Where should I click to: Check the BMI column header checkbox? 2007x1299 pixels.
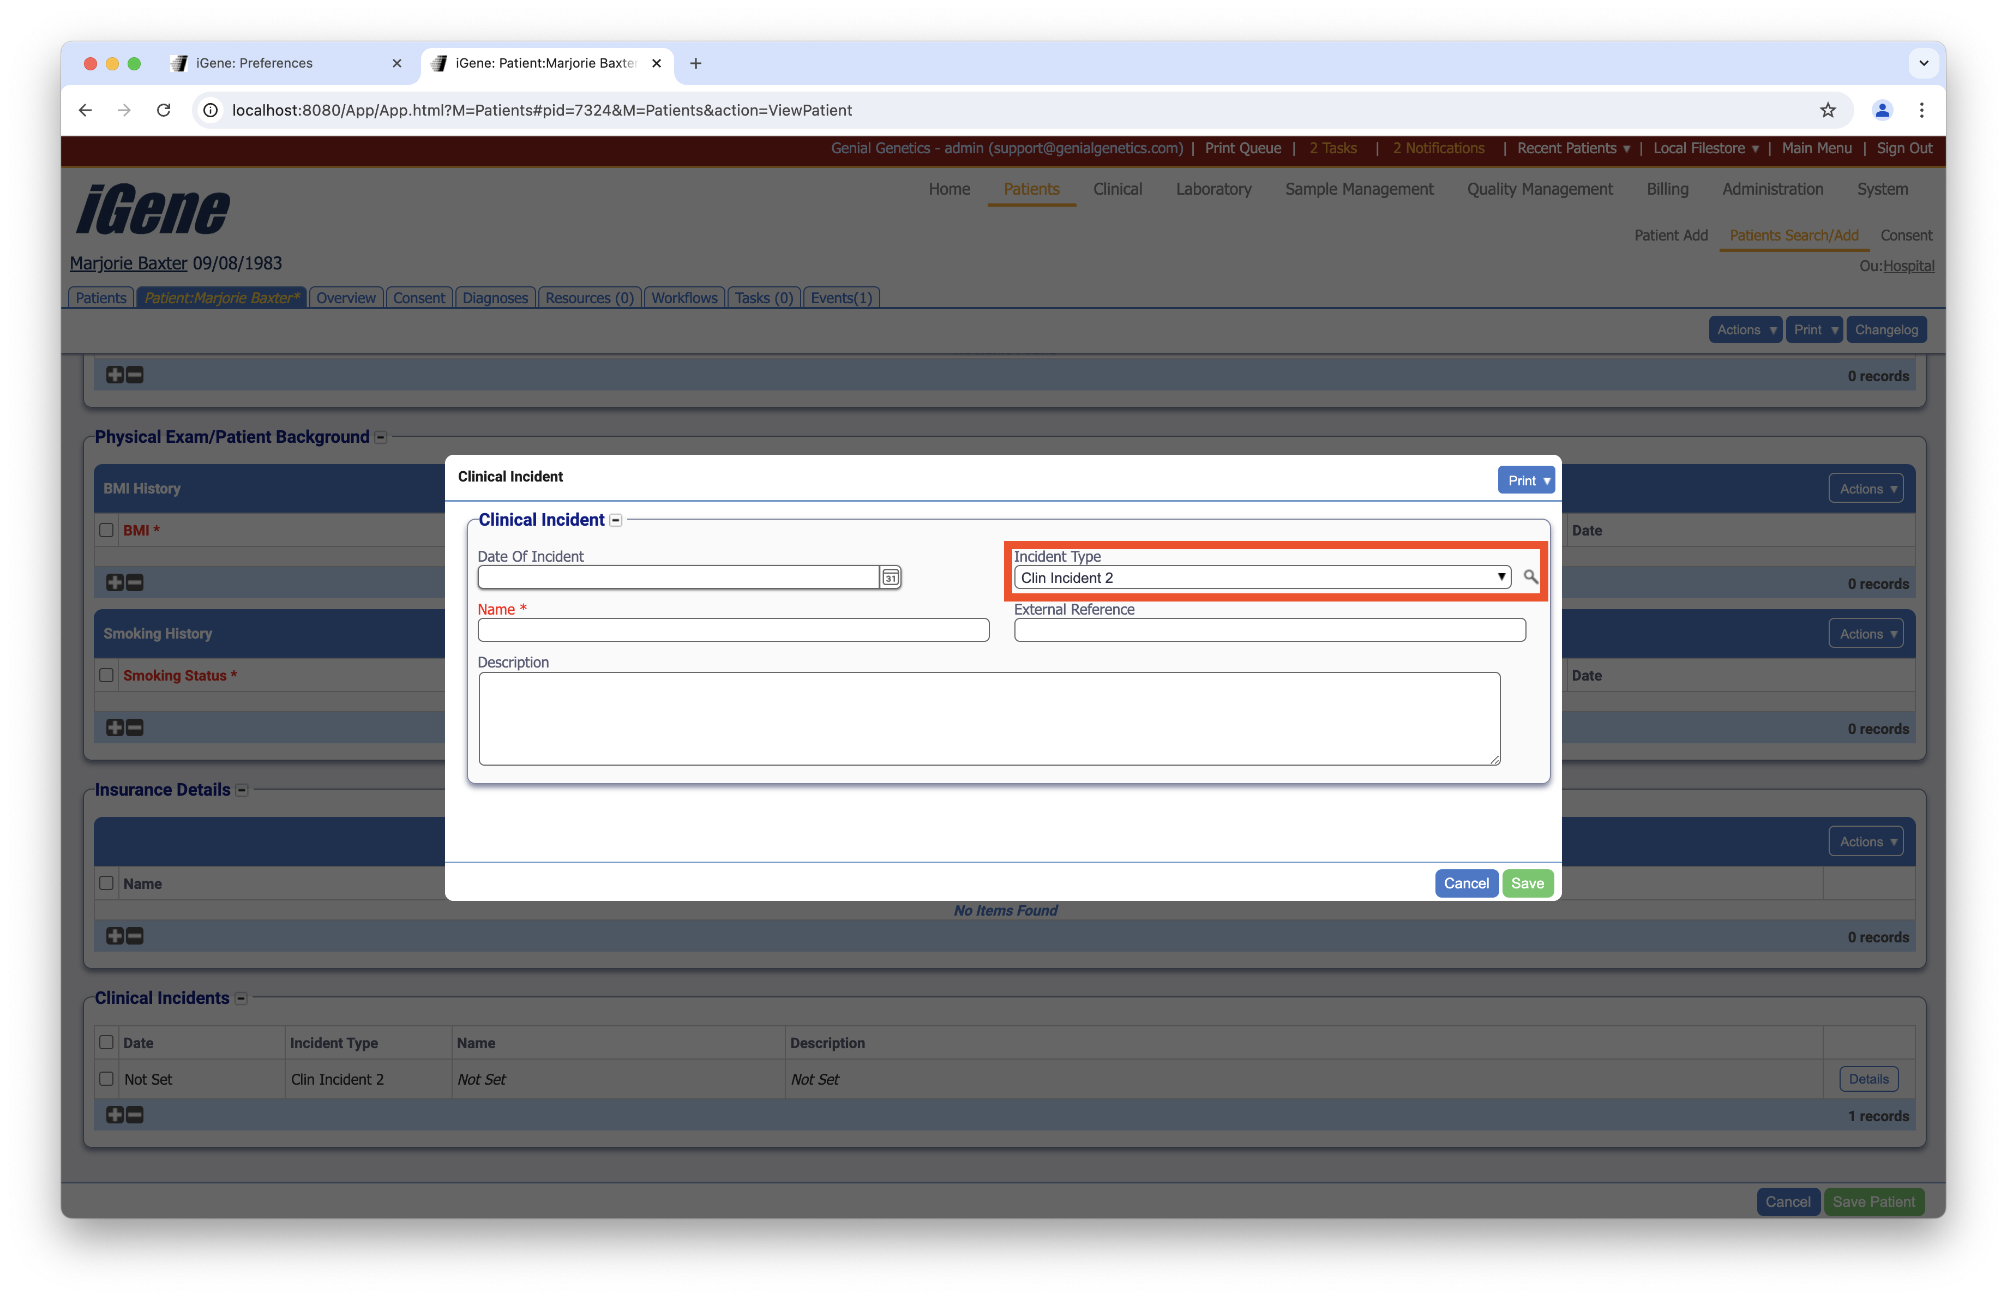(x=106, y=530)
